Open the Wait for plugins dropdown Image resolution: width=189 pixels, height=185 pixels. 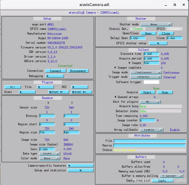(150, 102)
